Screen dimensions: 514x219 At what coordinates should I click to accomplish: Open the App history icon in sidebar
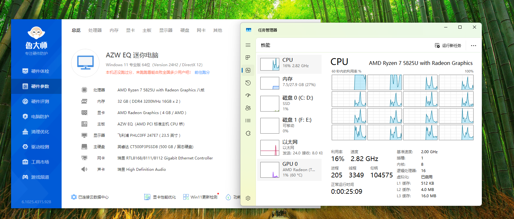pyautogui.click(x=248, y=83)
